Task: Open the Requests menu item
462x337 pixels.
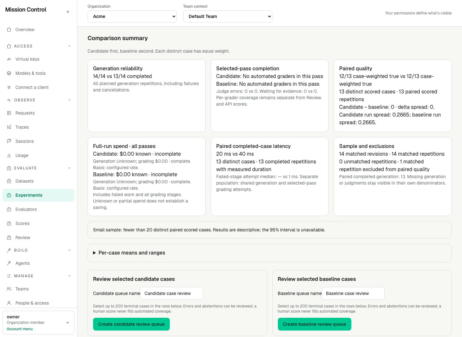Action: 38,113
